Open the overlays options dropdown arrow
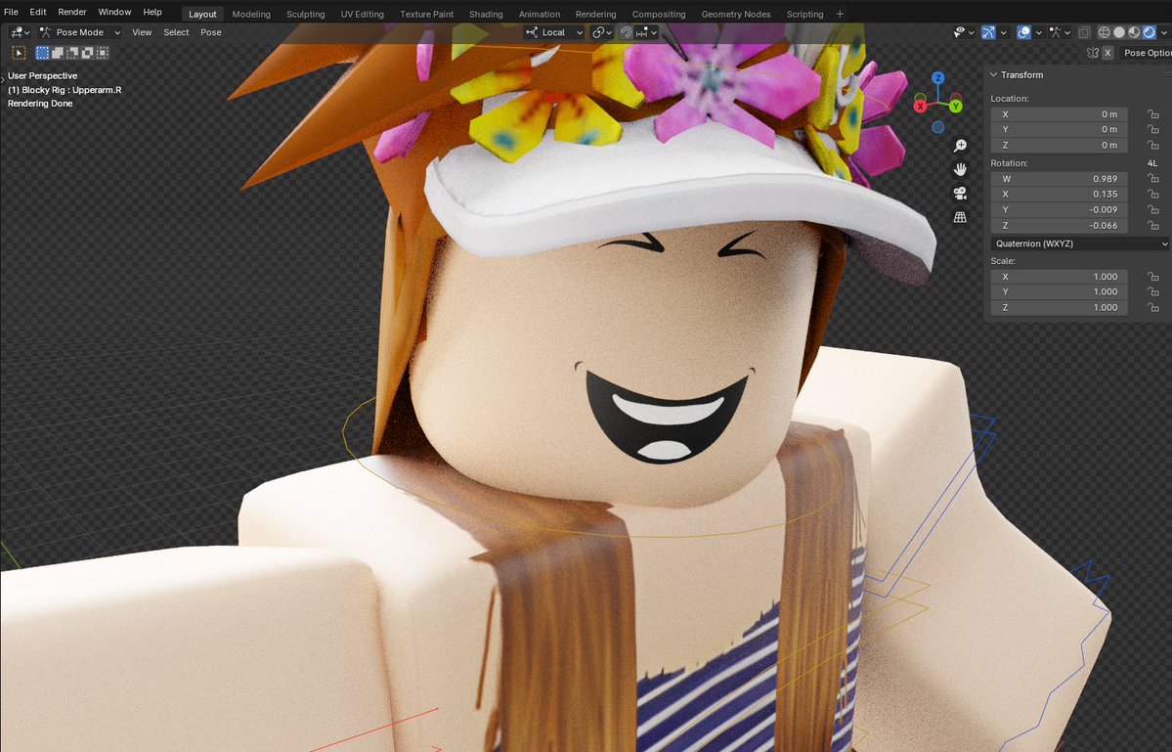The image size is (1172, 752). [x=1039, y=32]
